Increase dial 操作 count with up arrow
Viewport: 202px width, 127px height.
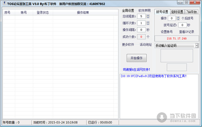point(178,17)
